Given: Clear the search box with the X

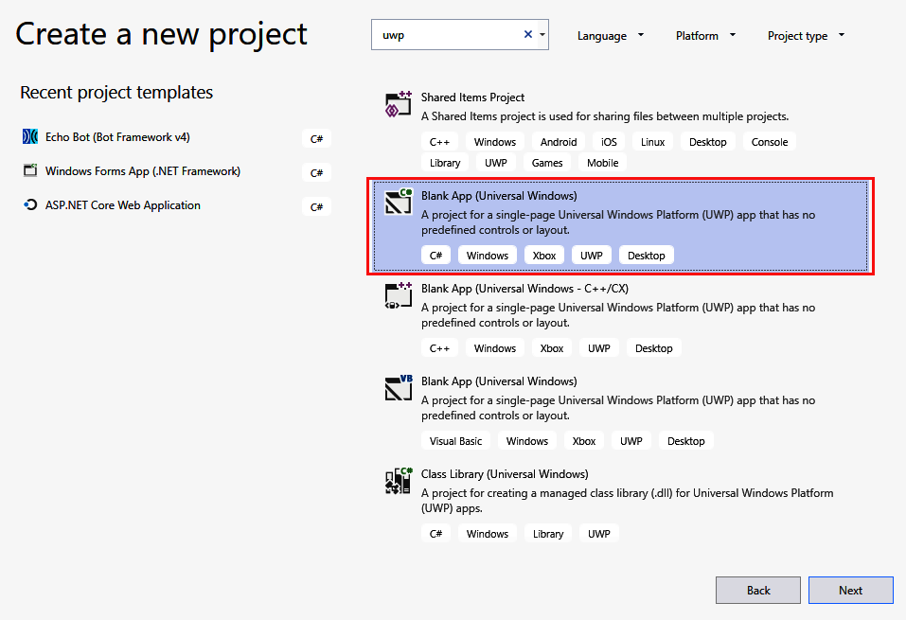Looking at the screenshot, I should click(528, 35).
